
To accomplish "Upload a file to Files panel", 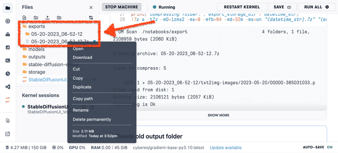I will pyautogui.click(x=47, y=18).
